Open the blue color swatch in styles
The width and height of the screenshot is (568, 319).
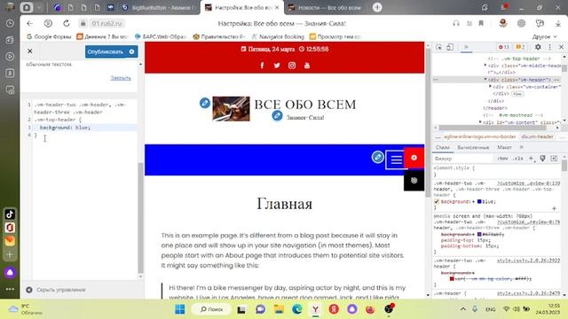(479, 201)
